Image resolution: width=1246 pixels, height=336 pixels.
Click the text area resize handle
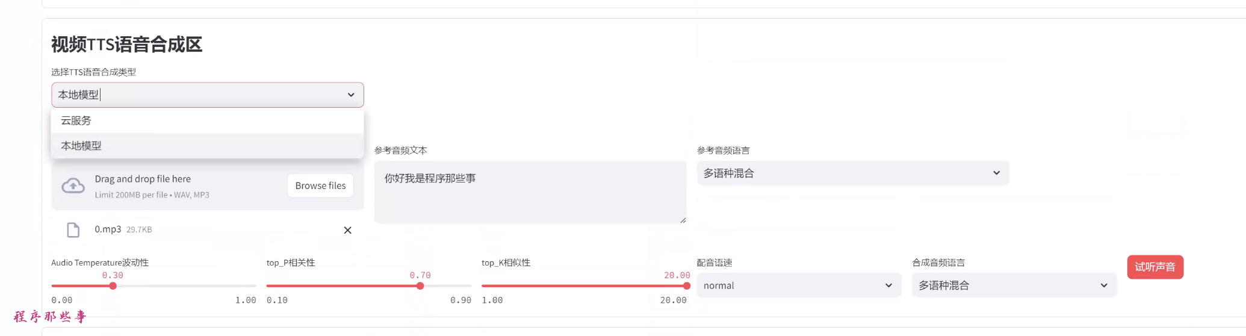(683, 220)
